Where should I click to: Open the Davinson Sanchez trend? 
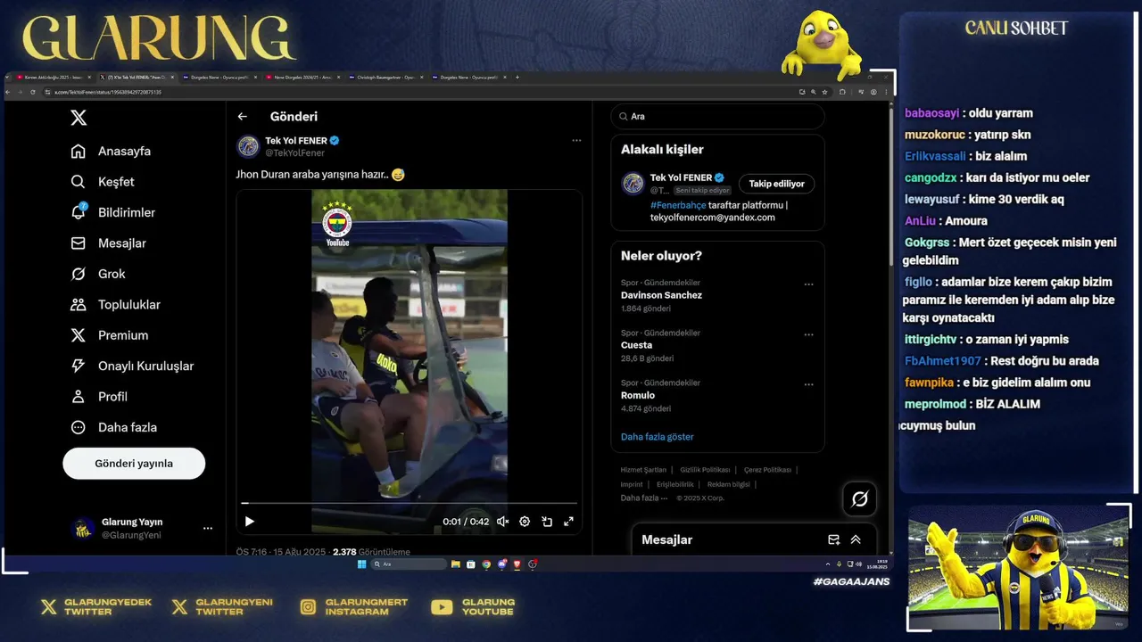pos(661,295)
